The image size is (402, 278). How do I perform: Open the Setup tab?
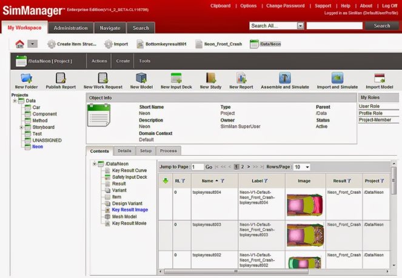(x=146, y=151)
